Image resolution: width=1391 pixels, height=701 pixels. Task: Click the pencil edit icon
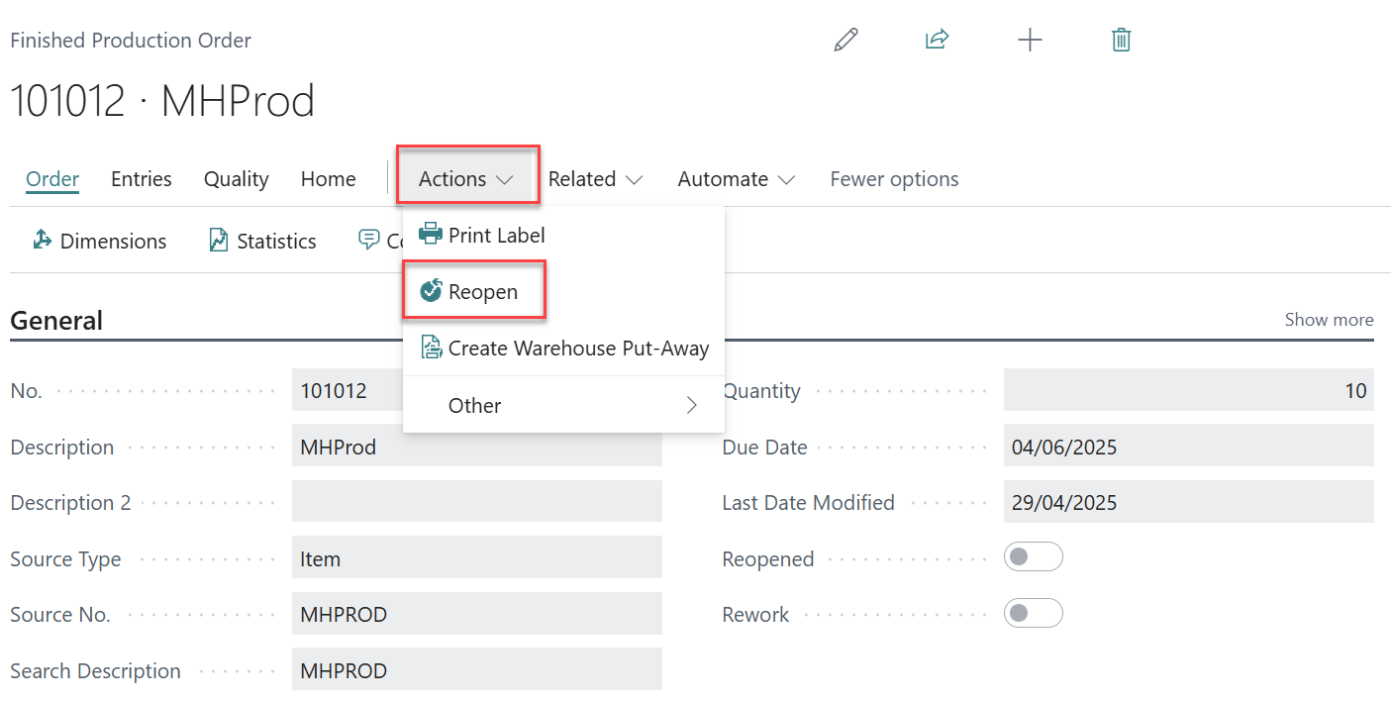tap(845, 40)
